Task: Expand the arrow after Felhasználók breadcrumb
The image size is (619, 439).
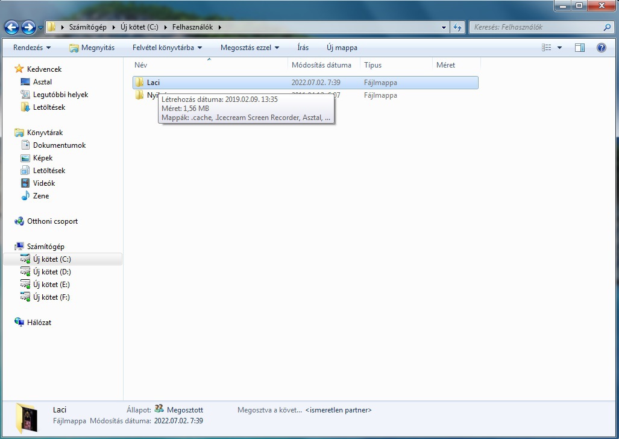Action: pos(220,27)
